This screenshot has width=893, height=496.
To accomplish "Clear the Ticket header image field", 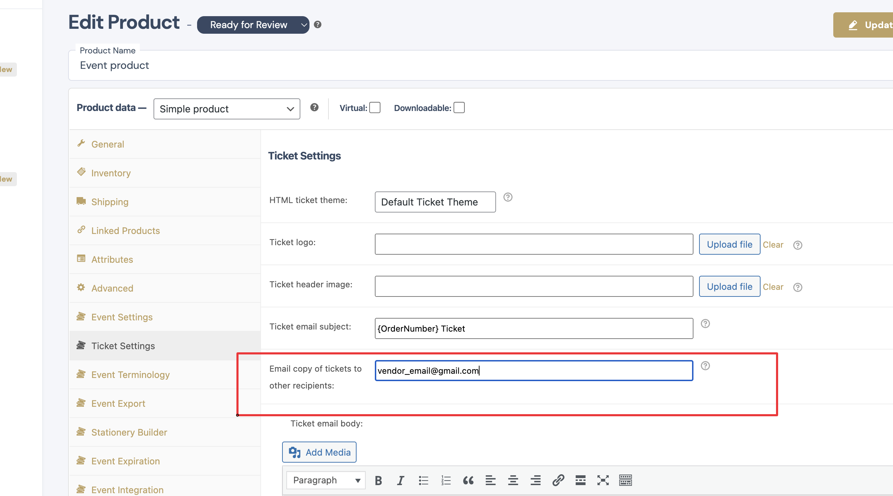I will tap(773, 287).
